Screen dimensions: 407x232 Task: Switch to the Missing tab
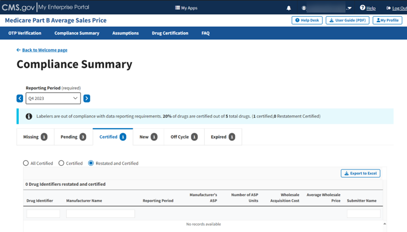(x=35, y=137)
